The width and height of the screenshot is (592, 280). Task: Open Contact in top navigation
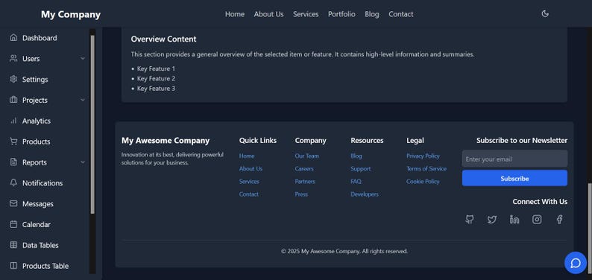tap(401, 14)
